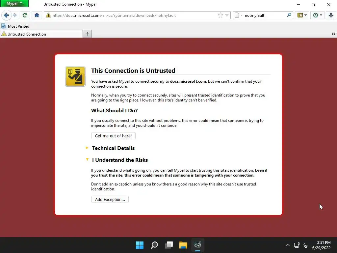
Task: Go forward with the forward arrow
Action: coord(15,15)
